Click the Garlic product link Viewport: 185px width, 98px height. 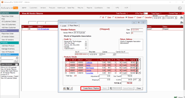click(x=88, y=65)
